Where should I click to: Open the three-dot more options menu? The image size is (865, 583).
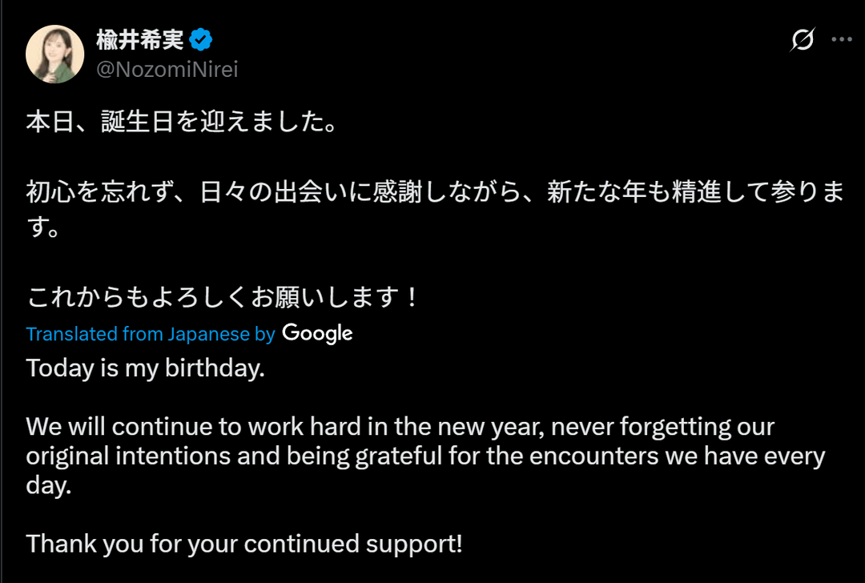coord(842,39)
